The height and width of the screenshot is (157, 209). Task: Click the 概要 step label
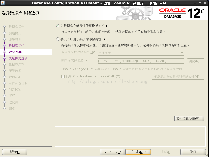point(12,96)
